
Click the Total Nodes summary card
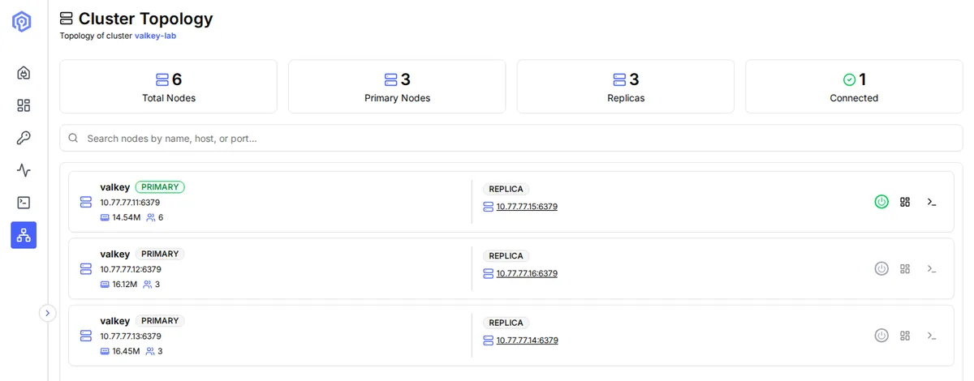coord(168,86)
